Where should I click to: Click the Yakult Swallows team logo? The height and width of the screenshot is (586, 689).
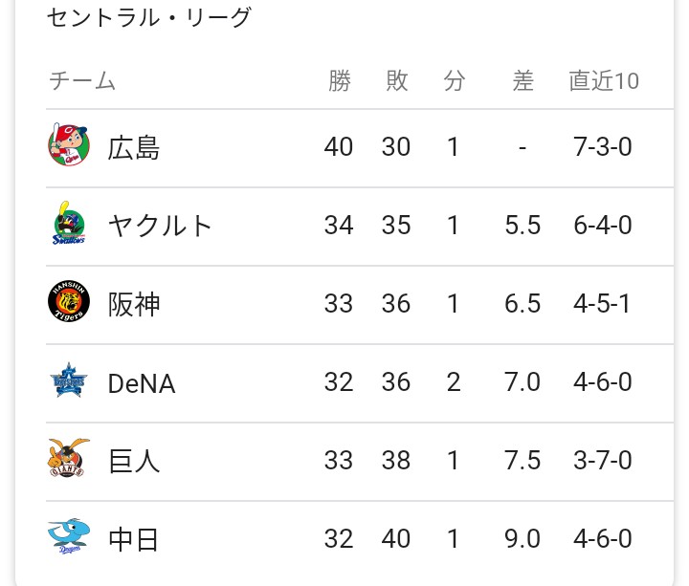point(69,223)
